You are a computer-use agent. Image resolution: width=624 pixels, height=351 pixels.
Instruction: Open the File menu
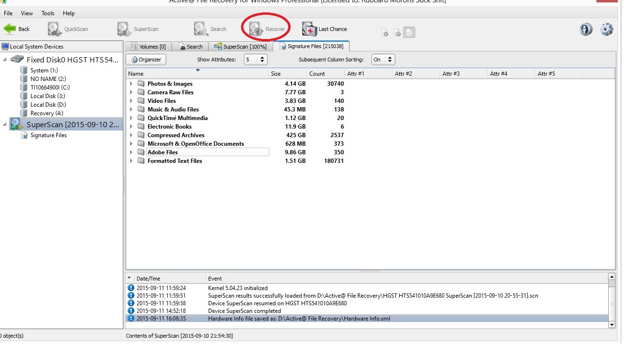(x=8, y=13)
